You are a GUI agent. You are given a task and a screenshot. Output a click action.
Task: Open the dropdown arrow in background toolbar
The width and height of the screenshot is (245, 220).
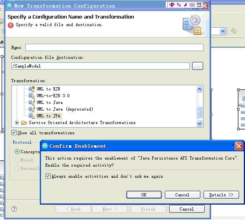tap(223, 31)
